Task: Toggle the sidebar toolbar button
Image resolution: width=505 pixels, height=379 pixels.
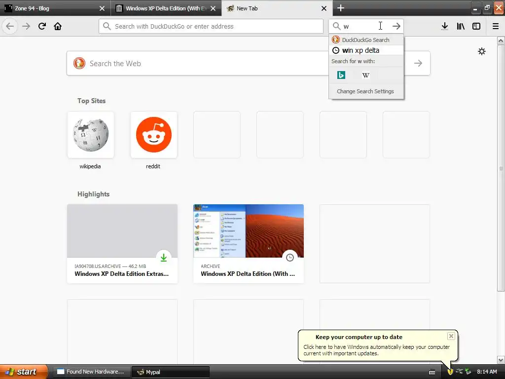Action: tap(476, 26)
